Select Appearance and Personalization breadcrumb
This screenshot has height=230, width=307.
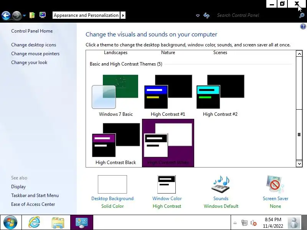[x=86, y=15]
